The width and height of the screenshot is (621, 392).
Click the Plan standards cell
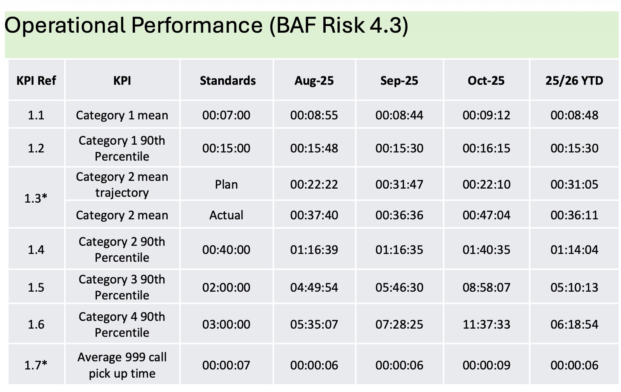(226, 185)
